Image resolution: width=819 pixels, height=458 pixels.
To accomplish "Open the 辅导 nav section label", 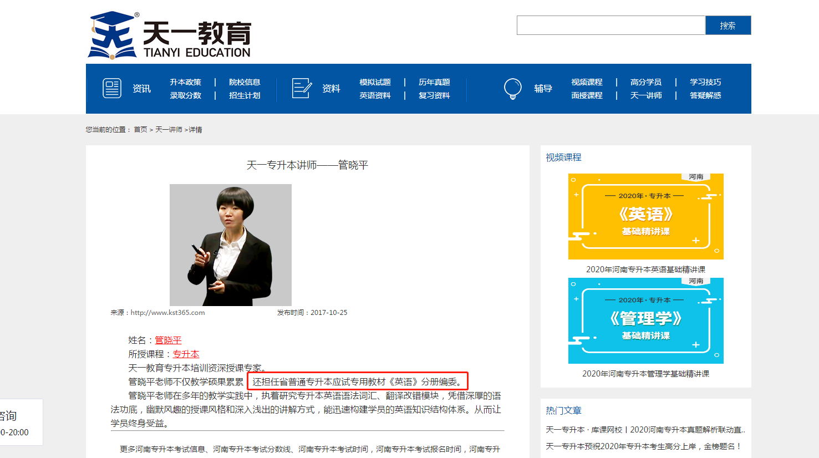I will tap(543, 89).
